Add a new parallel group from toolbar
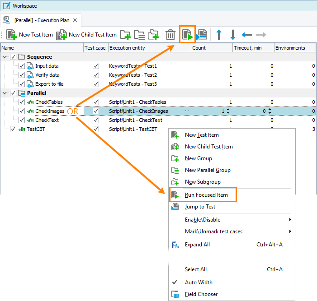317x301 pixels. coord(139,35)
